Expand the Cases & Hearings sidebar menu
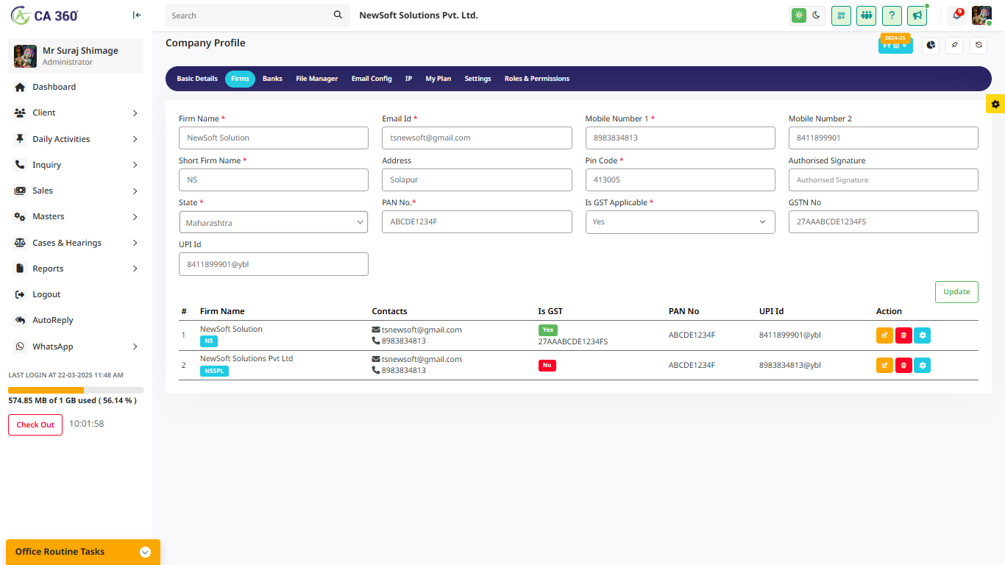1005x565 pixels. click(x=76, y=243)
